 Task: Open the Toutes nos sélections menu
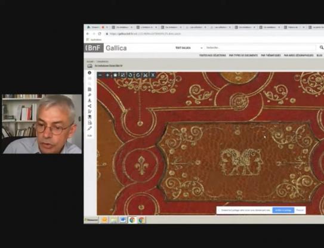[x=212, y=55]
